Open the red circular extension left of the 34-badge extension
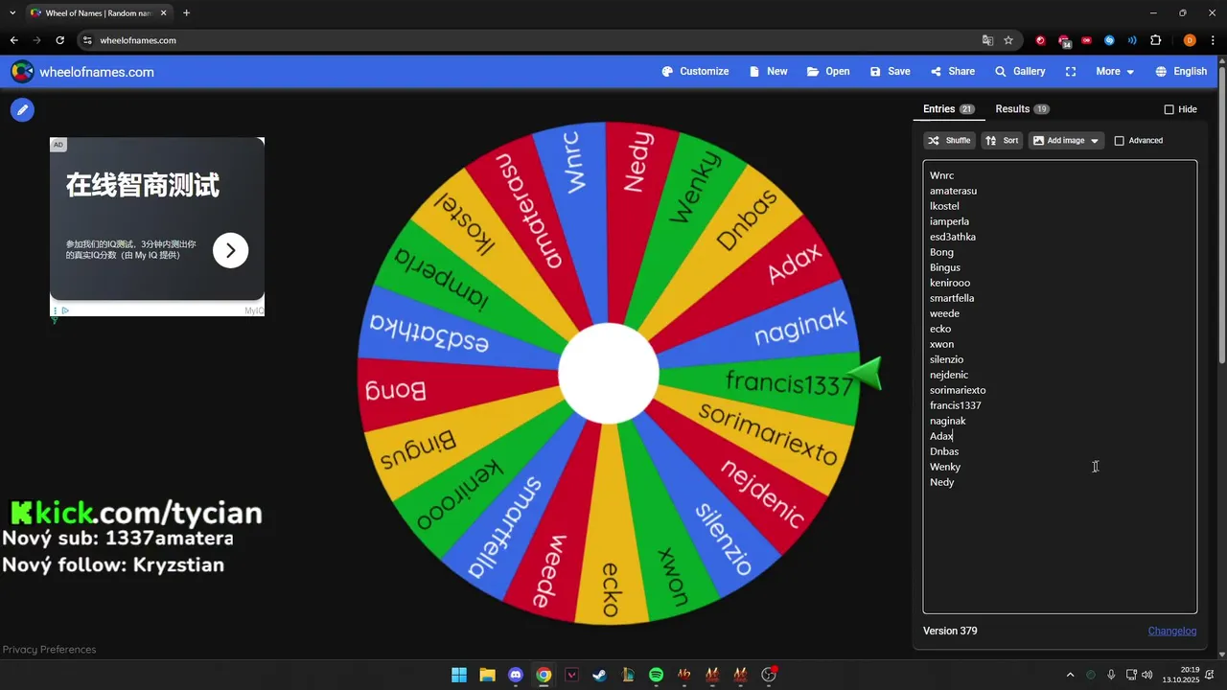The image size is (1227, 690). pos(1041,40)
